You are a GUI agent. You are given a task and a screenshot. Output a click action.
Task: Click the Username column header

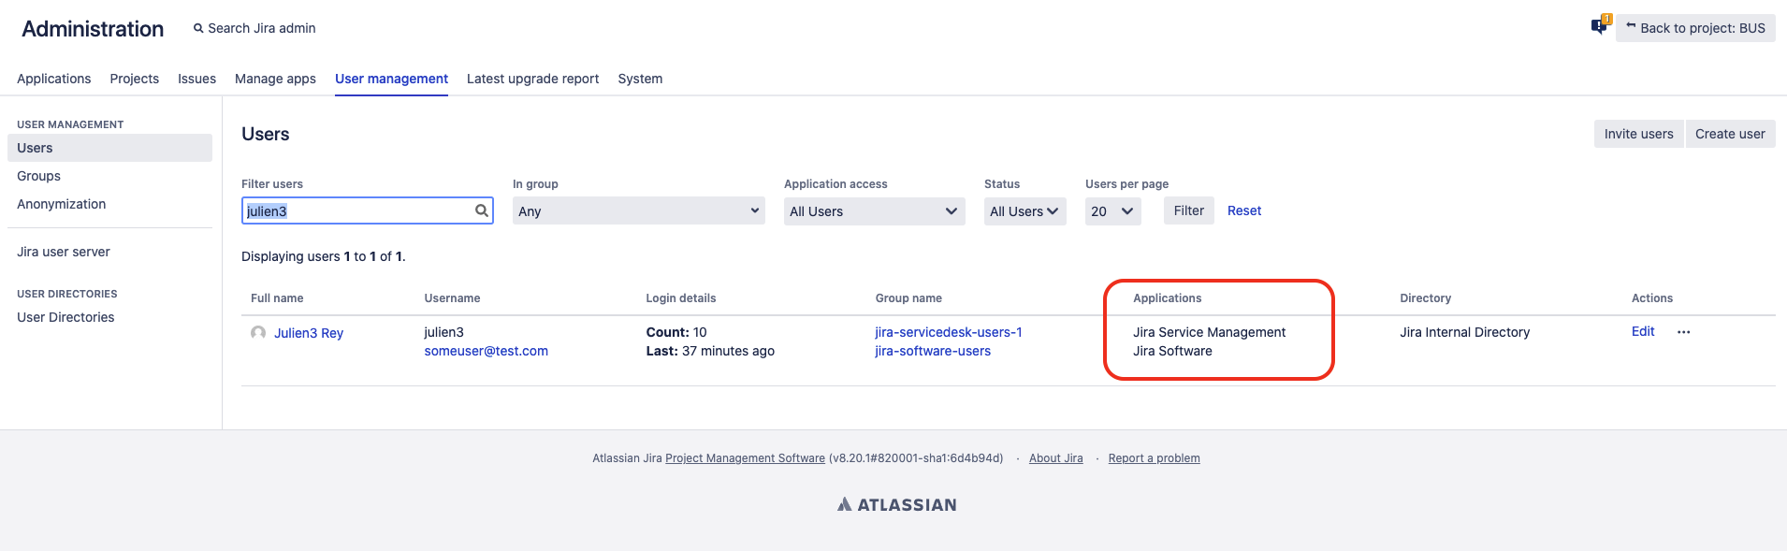click(x=452, y=298)
